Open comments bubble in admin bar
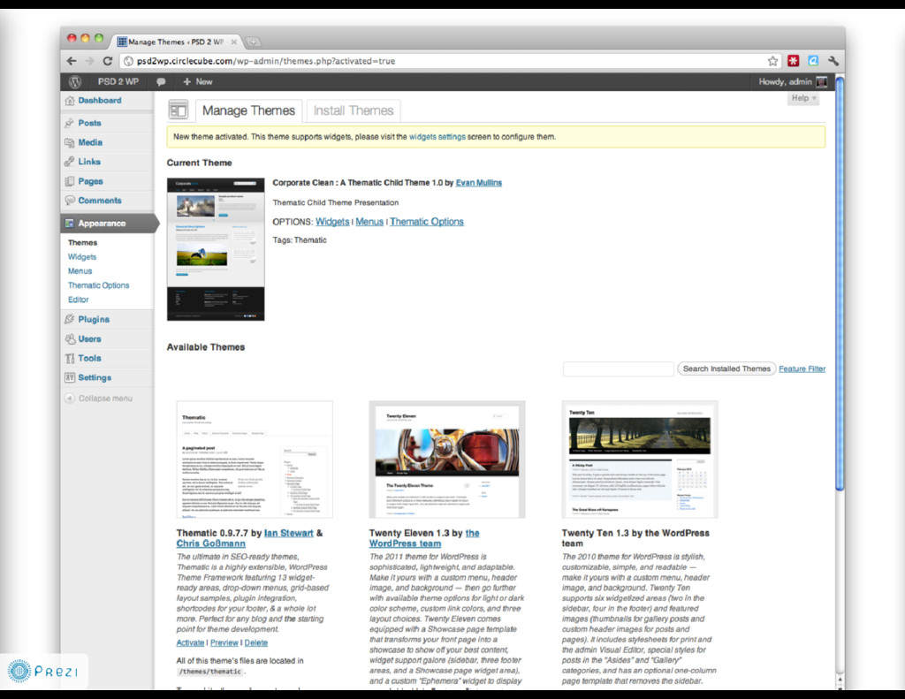The image size is (905, 699). (x=161, y=82)
